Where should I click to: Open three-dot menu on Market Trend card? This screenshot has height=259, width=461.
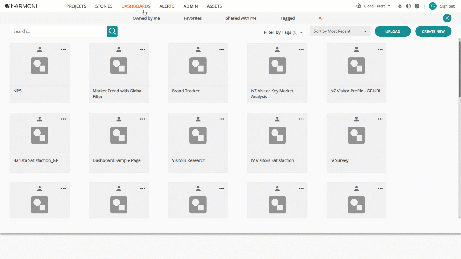point(143,50)
